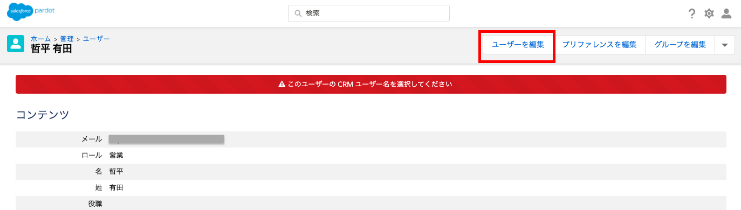The image size is (741, 210).
Task: Go to ユーザー breadcrumb link
Action: pyautogui.click(x=97, y=39)
